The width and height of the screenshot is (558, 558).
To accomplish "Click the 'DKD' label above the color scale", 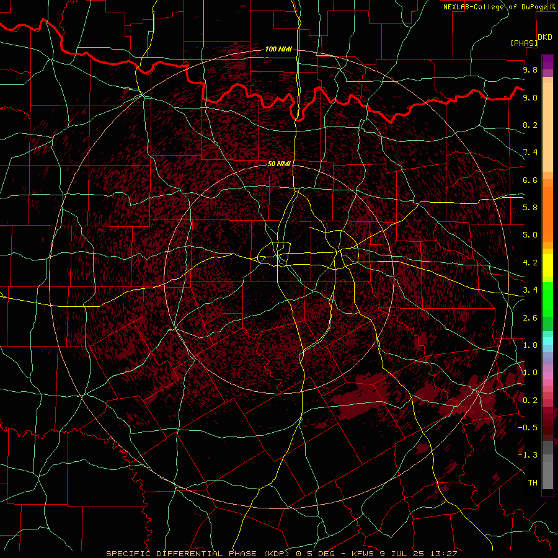I will [545, 37].
